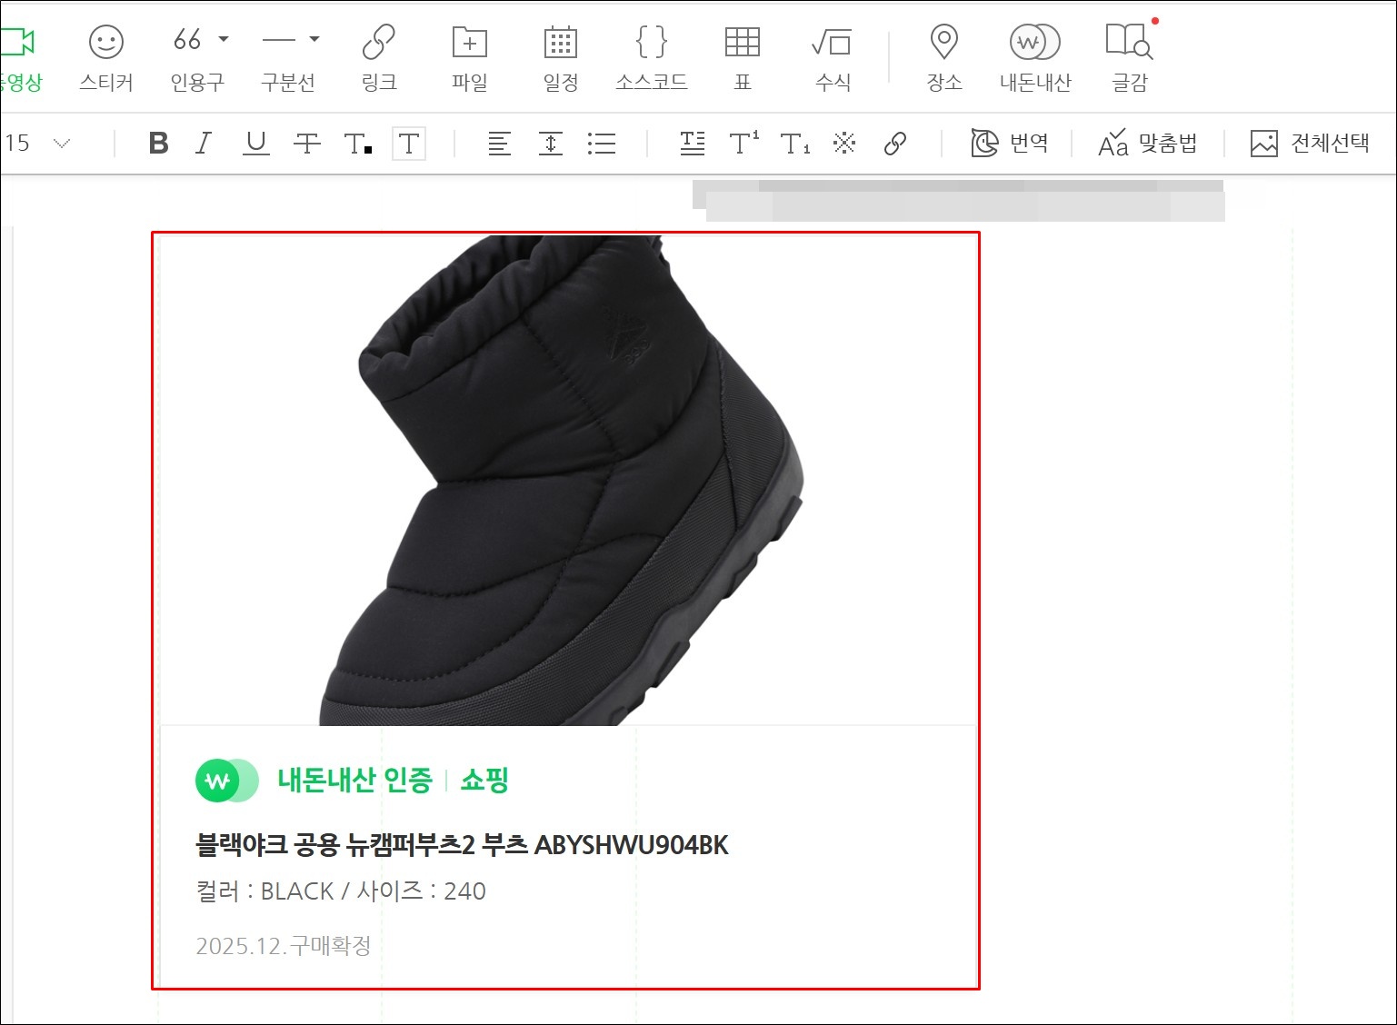
Task: Attach a file with 파일
Action: pyautogui.click(x=470, y=58)
